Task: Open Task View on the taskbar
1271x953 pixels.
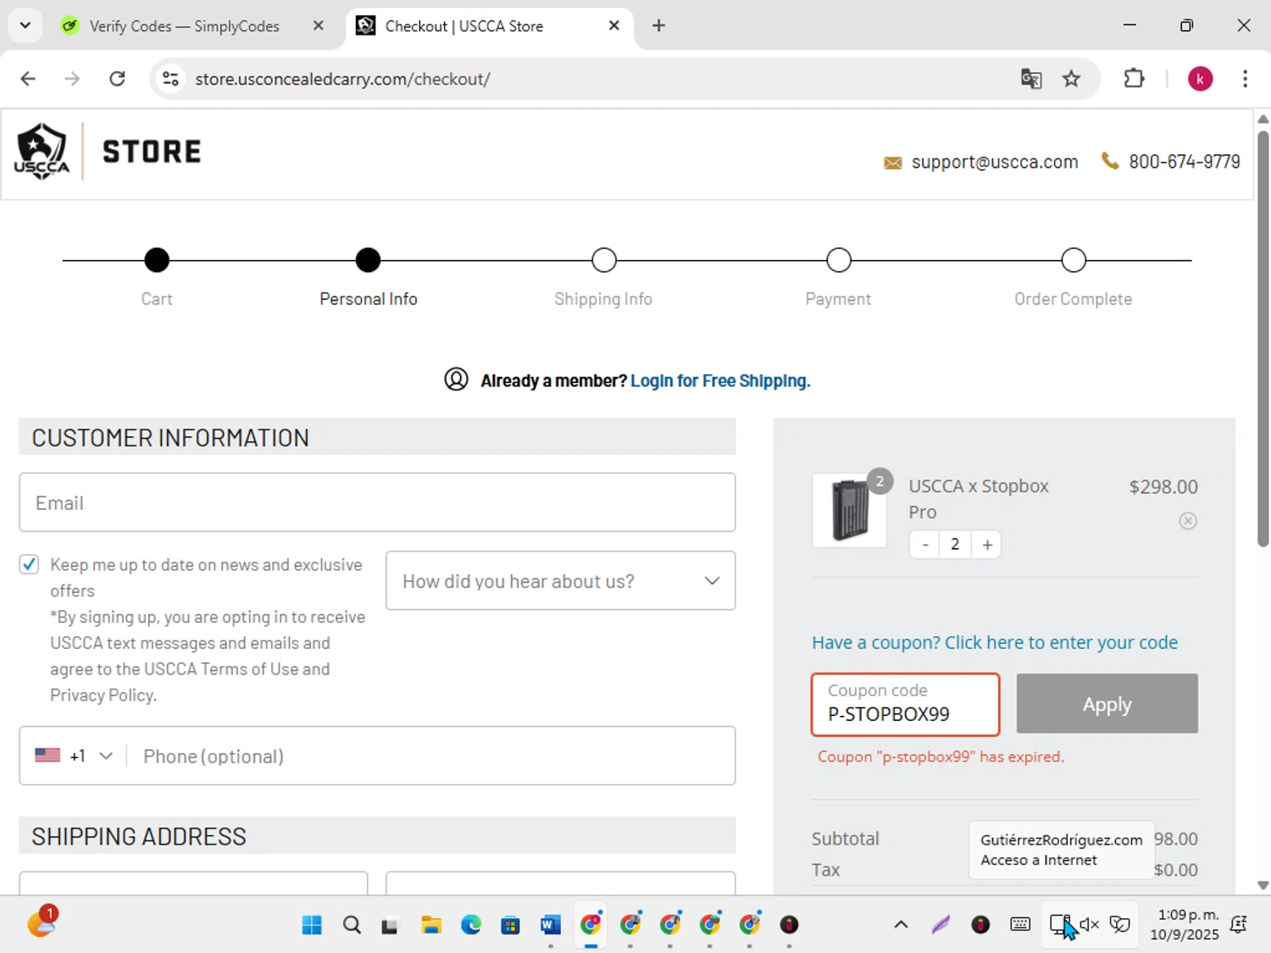Action: click(x=390, y=924)
